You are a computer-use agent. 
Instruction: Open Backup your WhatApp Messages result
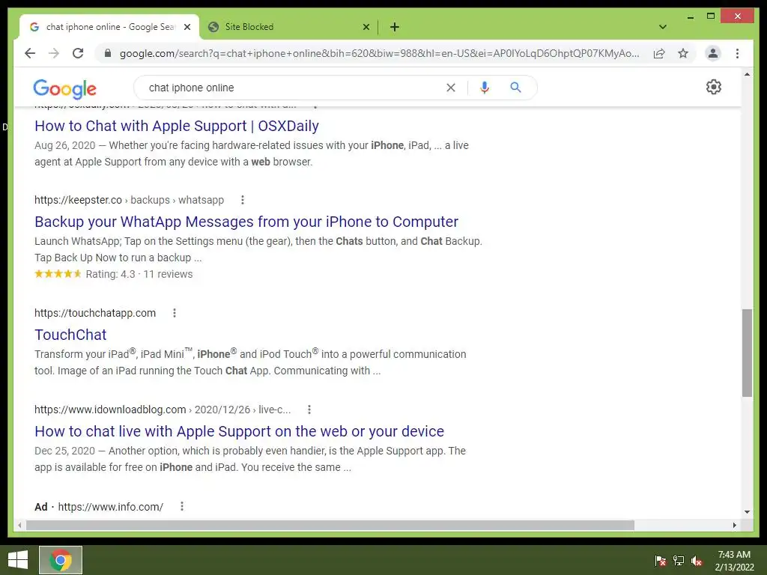(x=246, y=222)
